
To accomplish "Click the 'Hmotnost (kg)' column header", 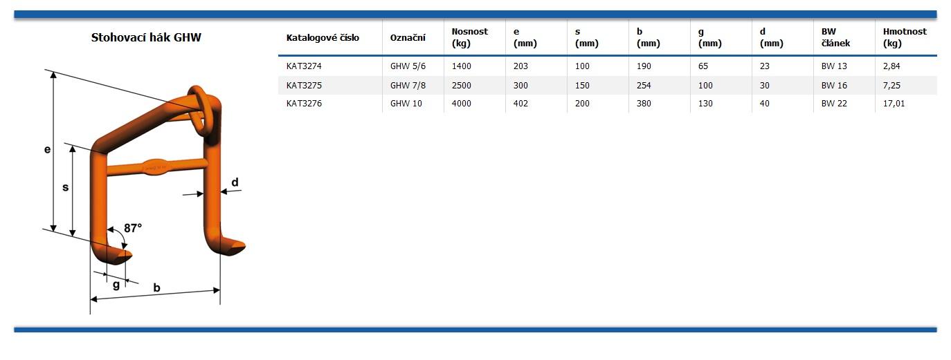I will [905, 37].
